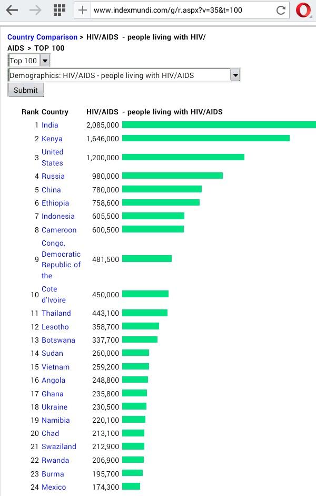Reload the page with refresh icon
This screenshot has width=316, height=496.
click(x=281, y=10)
